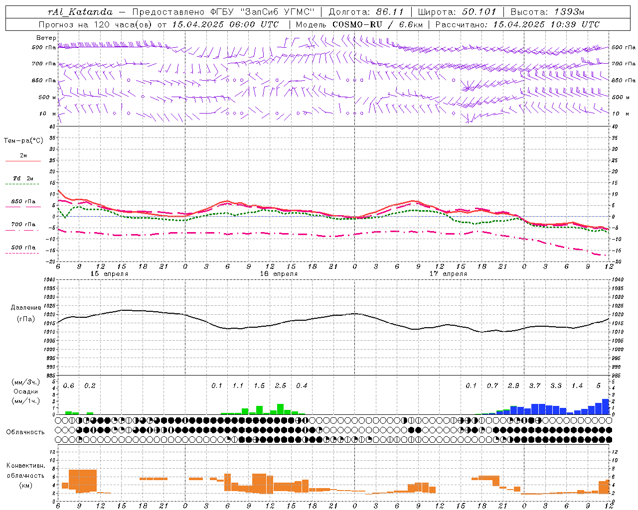Image resolution: width=638 pixels, height=510 pixels.
Task: Click the (мм/1ч.) units label
Action: click(26, 401)
